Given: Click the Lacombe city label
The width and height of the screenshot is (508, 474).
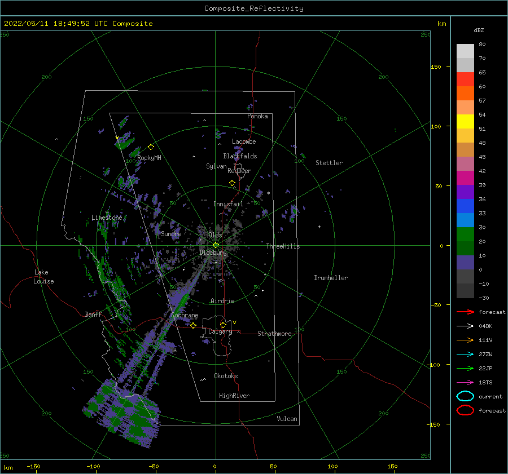Looking at the screenshot, I should click(x=244, y=141).
